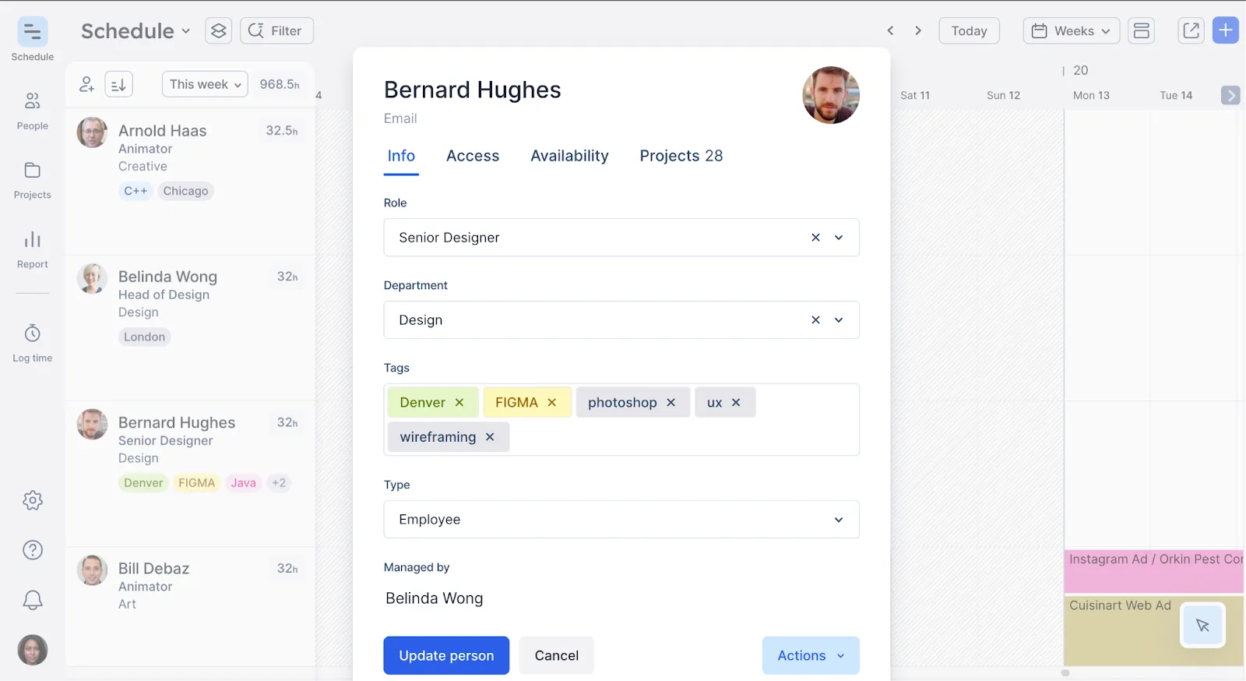This screenshot has height=681, width=1246.
Task: Open the help question mark icon
Action: 33,550
